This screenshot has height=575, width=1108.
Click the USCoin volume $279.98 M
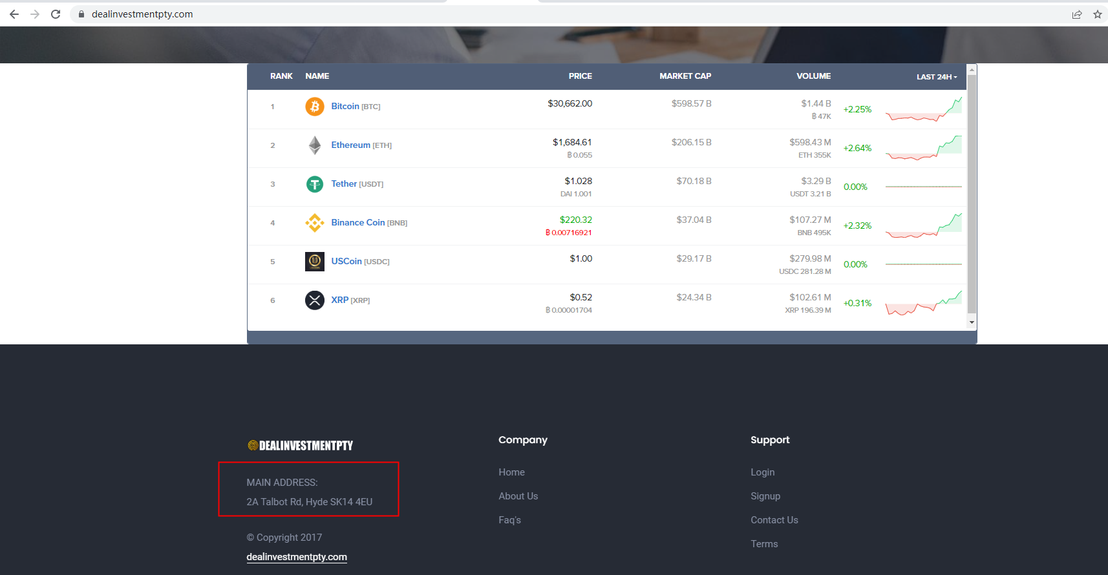[810, 258]
